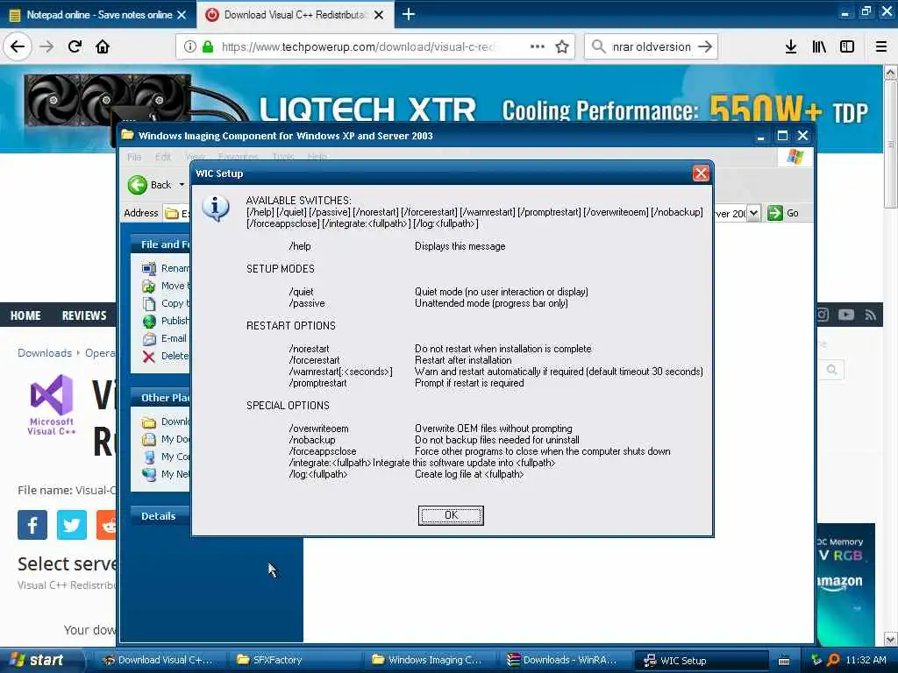Image resolution: width=898 pixels, height=673 pixels.
Task: Follow the Downloads breadcrumb link
Action: click(45, 353)
